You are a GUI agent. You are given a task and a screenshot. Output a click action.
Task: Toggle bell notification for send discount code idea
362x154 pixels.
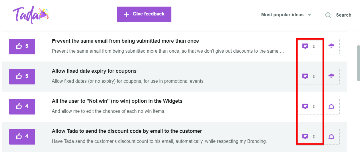pos(331,137)
